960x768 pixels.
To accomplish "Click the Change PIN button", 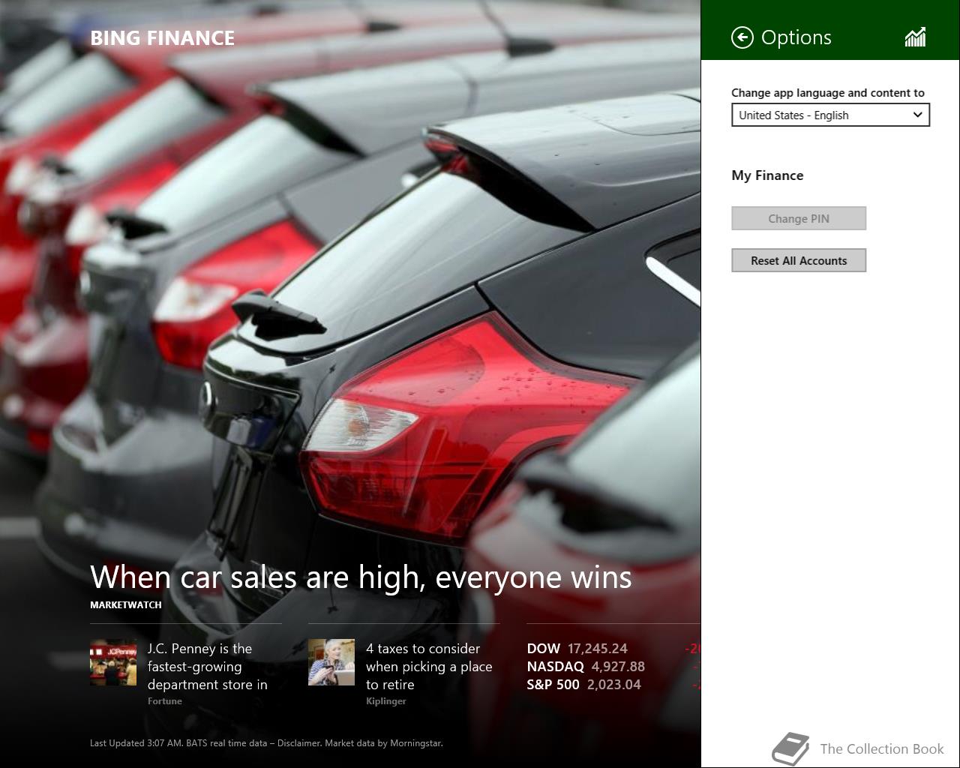I will [x=799, y=218].
